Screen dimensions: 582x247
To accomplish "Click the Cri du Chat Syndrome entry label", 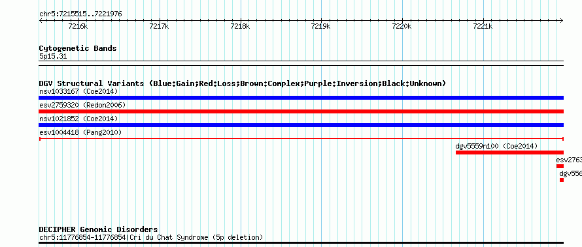I will tap(151, 237).
